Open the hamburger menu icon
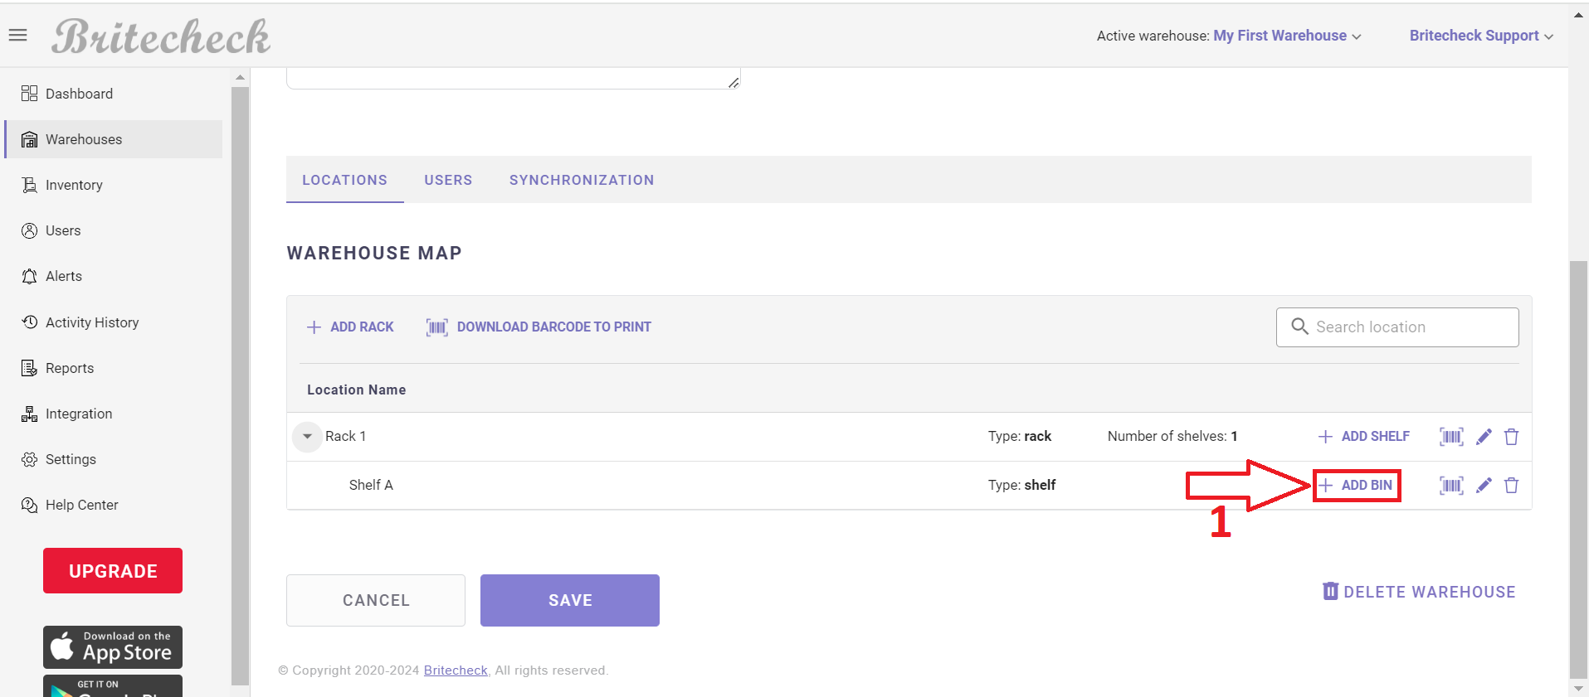This screenshot has height=697, width=1589. (x=18, y=35)
